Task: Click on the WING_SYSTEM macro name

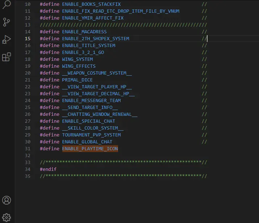Action: [x=77, y=59]
